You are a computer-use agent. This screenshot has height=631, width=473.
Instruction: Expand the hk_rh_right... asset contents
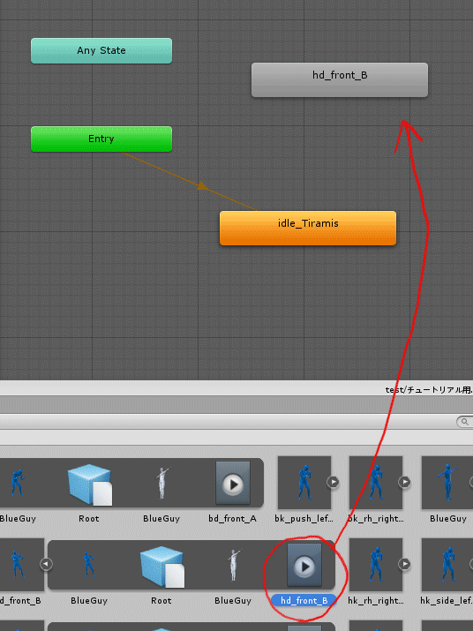coord(404,564)
